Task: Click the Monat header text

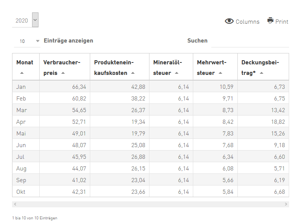Action: [25, 62]
